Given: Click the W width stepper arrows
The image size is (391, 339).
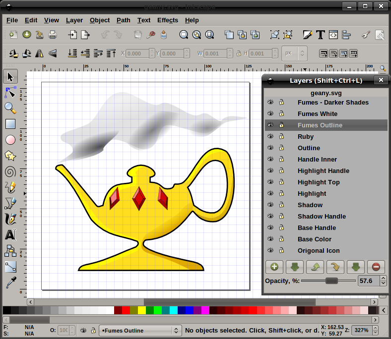Looking at the screenshot, I should click(x=230, y=54).
